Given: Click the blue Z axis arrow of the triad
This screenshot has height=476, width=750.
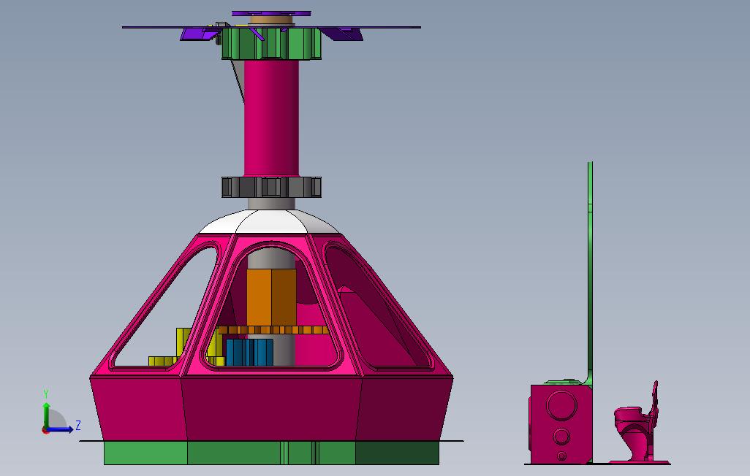Looking at the screenshot, I should click(x=60, y=429).
